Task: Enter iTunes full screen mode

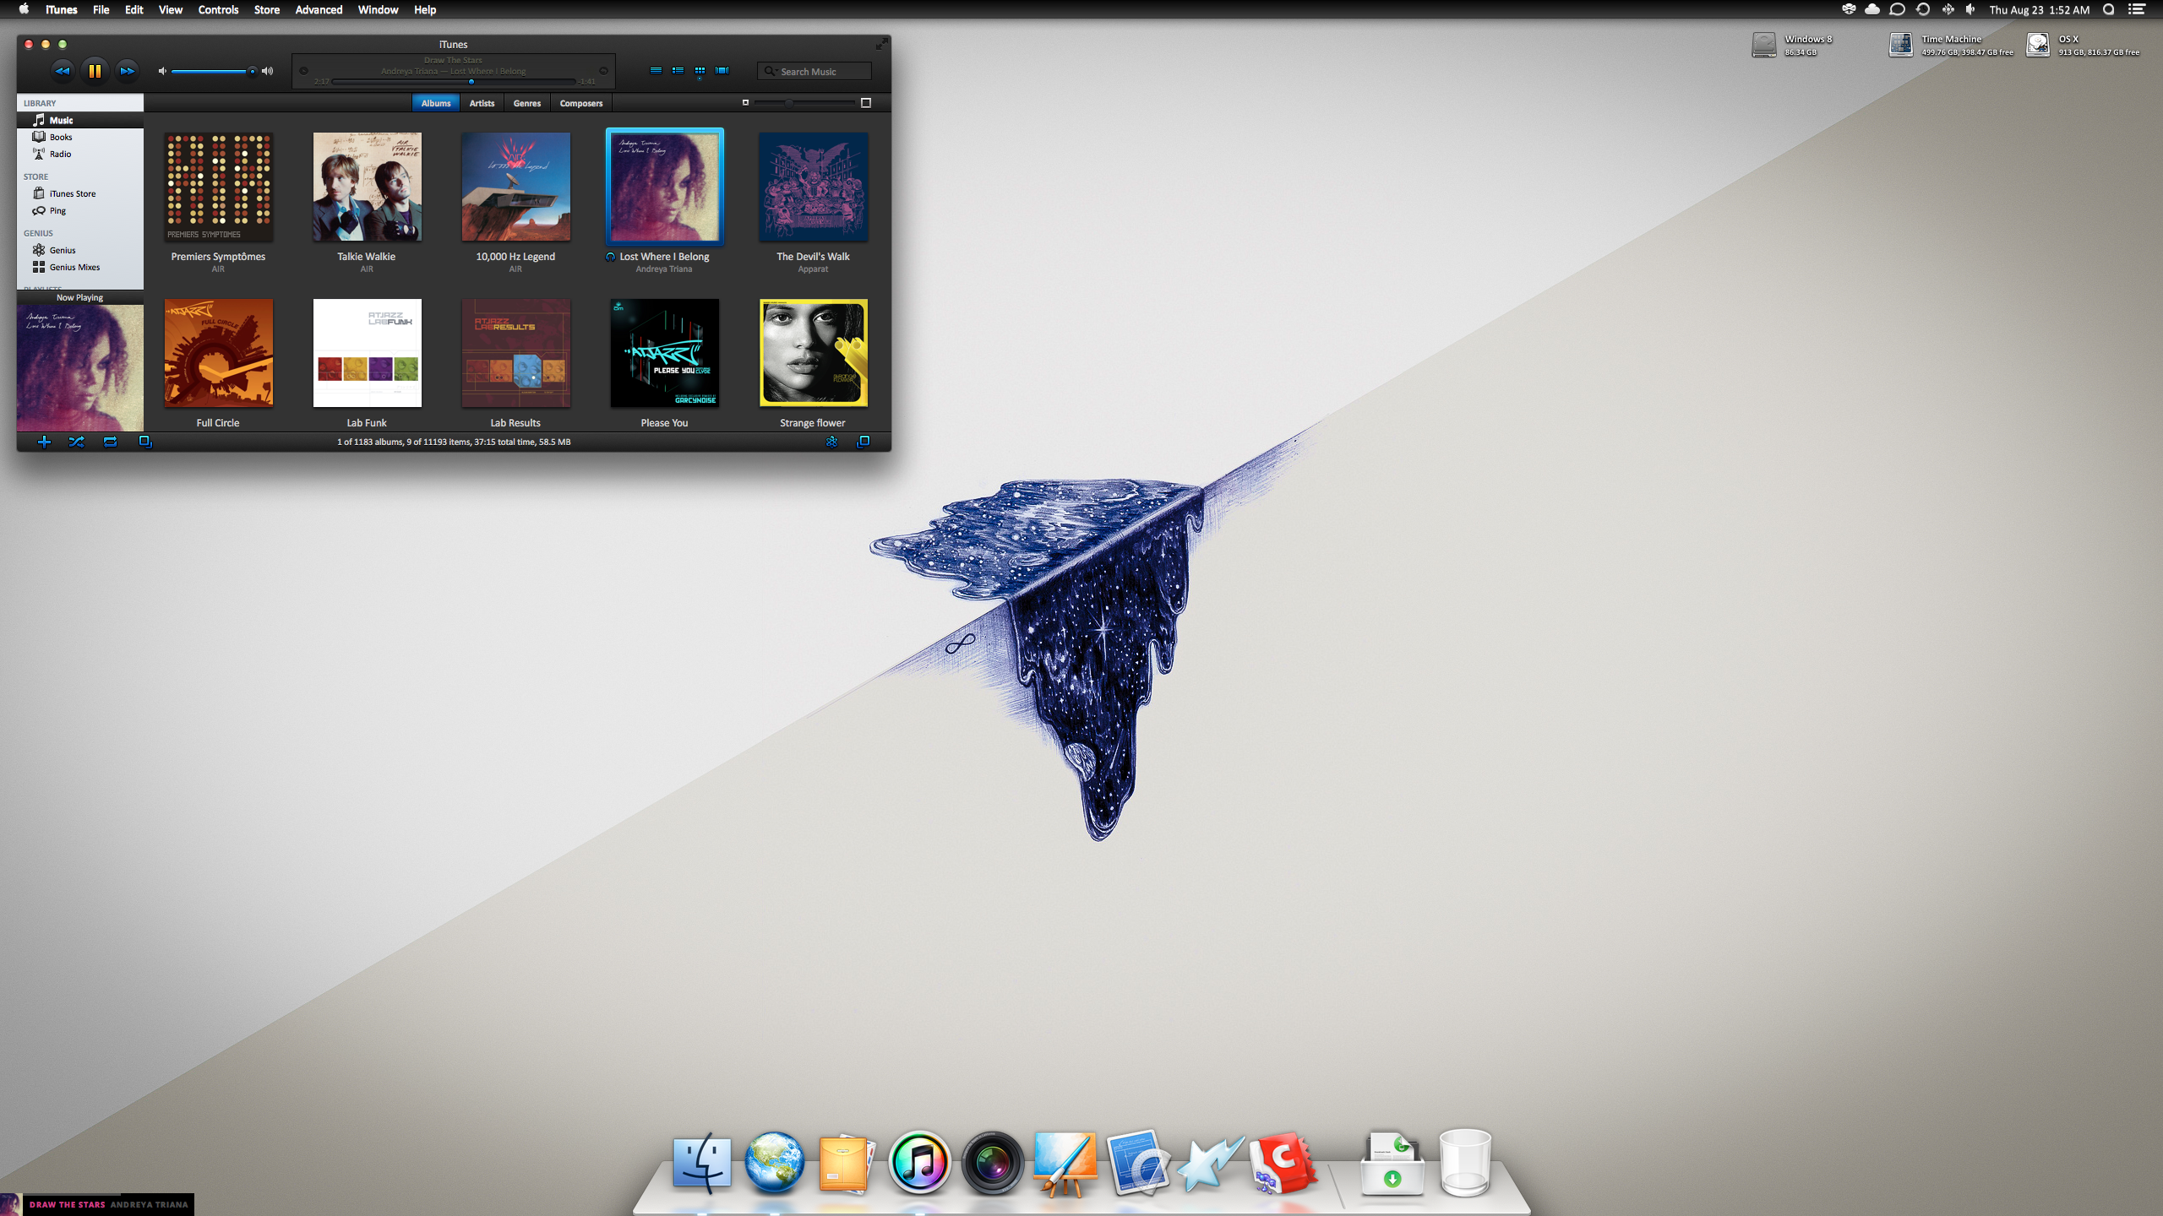Action: tap(881, 44)
